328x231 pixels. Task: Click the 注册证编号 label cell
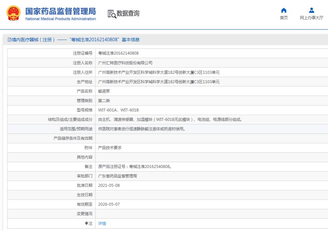tap(51, 53)
